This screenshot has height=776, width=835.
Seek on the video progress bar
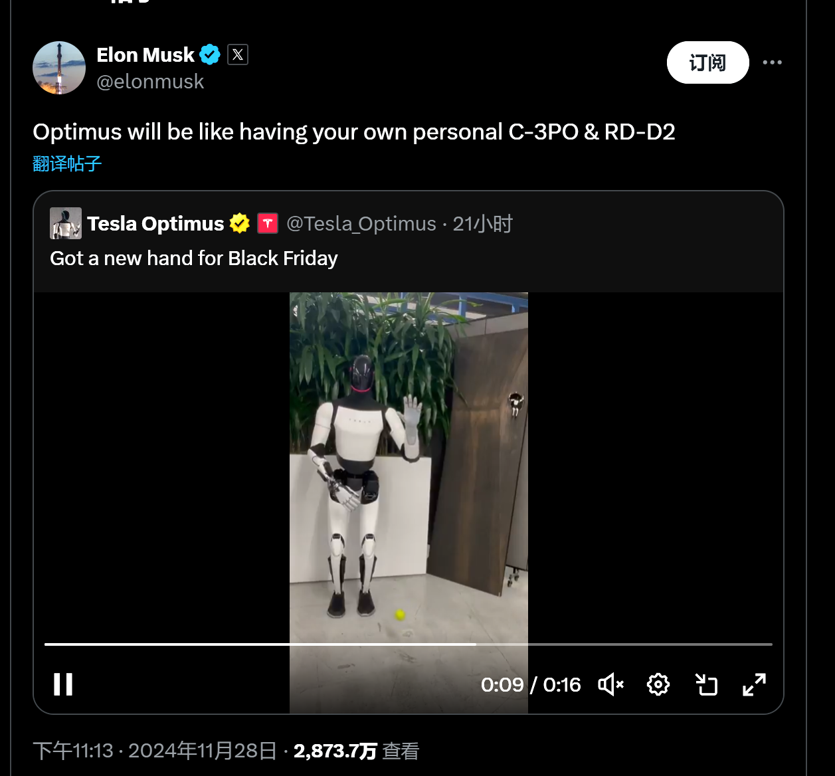pyautogui.click(x=408, y=644)
